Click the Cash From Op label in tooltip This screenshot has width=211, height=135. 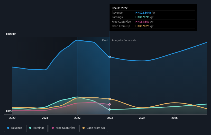pyautogui.click(x=121, y=26)
